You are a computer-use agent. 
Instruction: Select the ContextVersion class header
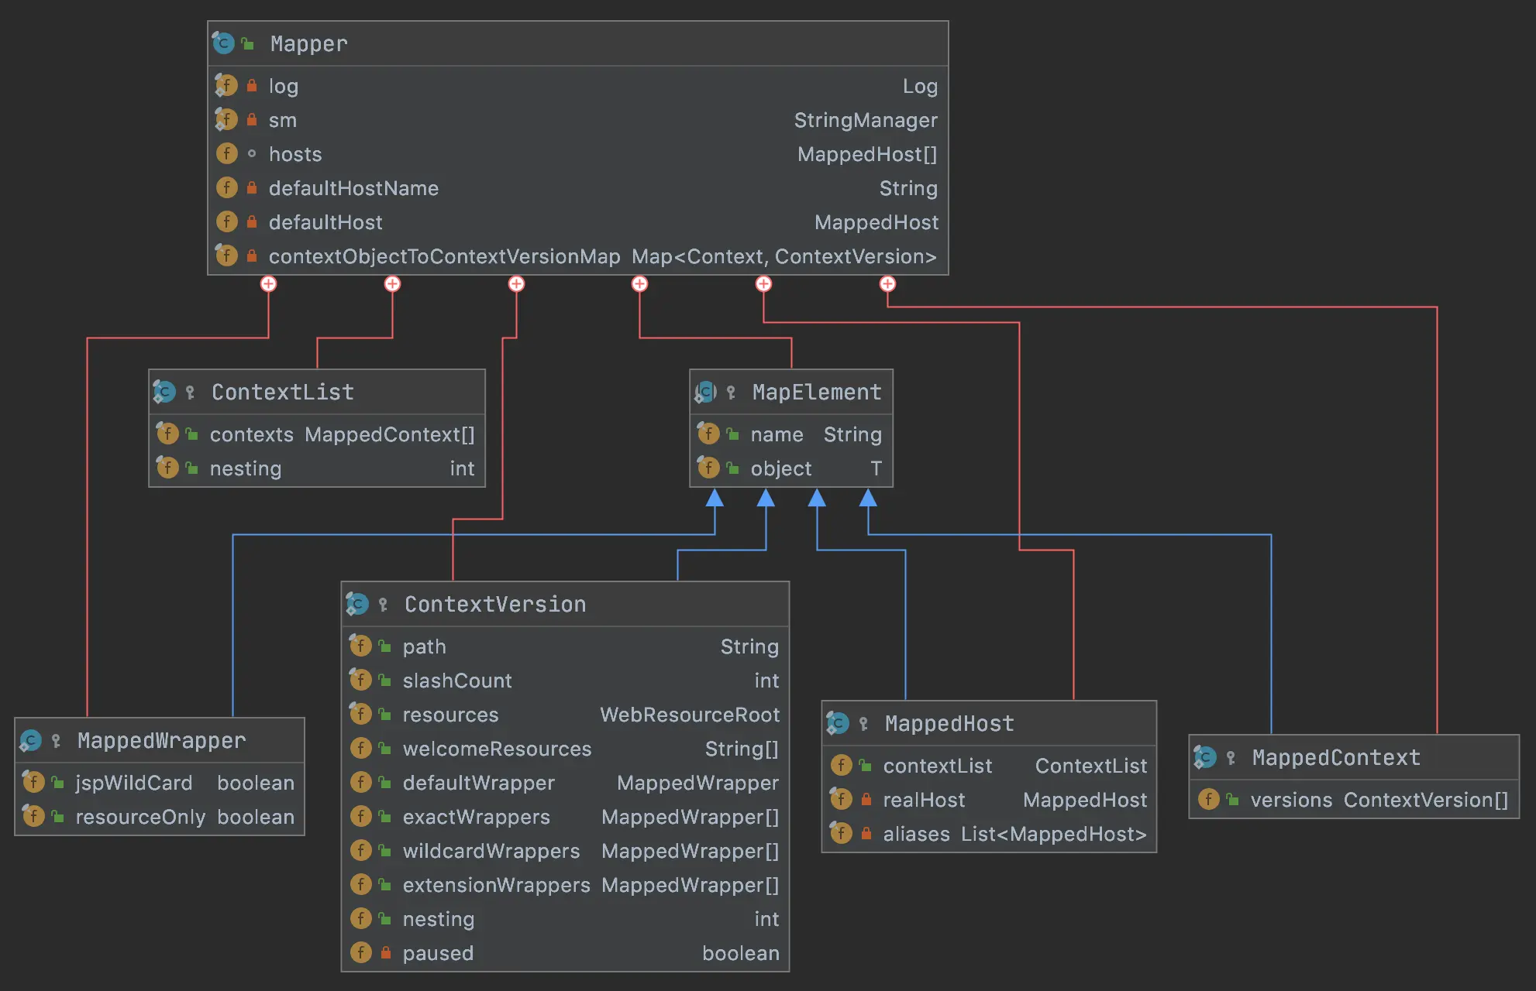494,605
